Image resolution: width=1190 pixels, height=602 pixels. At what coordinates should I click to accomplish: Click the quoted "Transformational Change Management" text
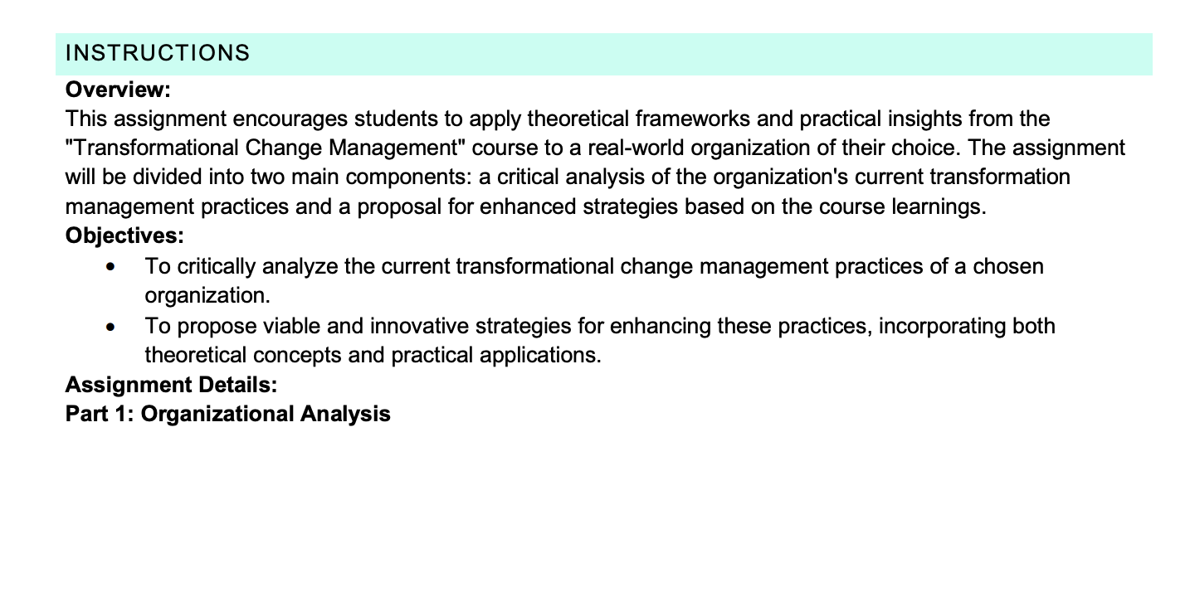(x=266, y=148)
